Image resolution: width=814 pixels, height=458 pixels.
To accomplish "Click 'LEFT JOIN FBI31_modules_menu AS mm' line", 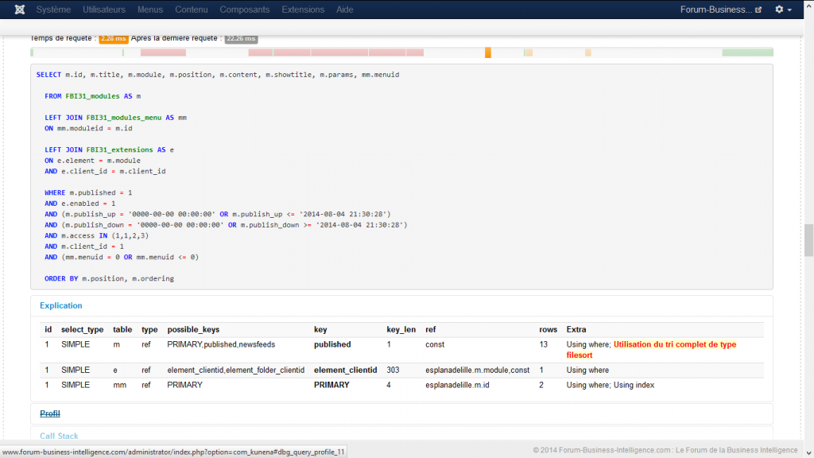I will click(x=115, y=118).
